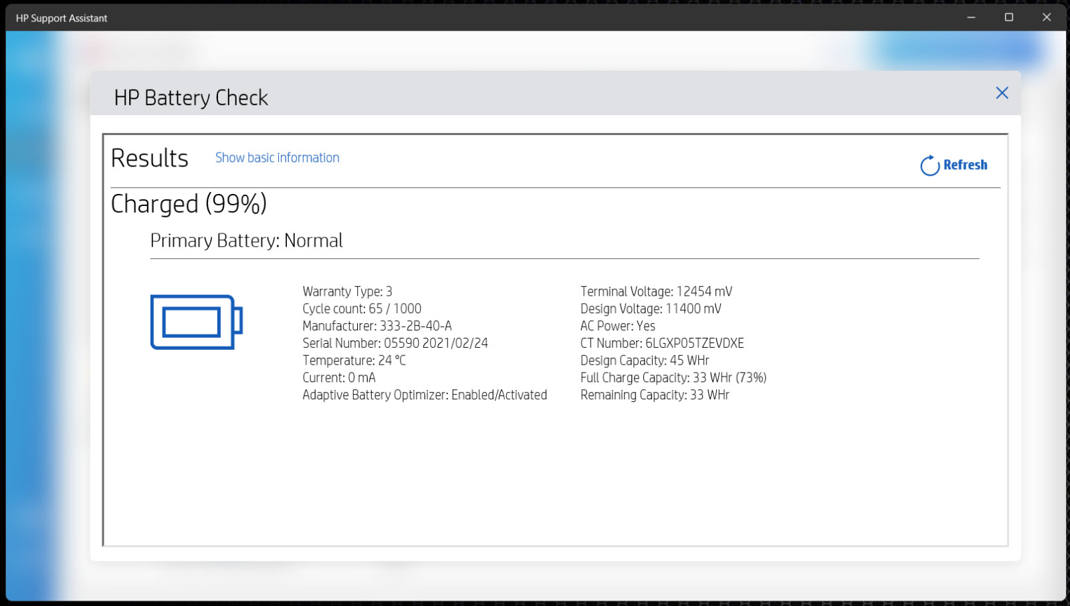
Task: Click the blue battery icon
Action: tap(197, 322)
